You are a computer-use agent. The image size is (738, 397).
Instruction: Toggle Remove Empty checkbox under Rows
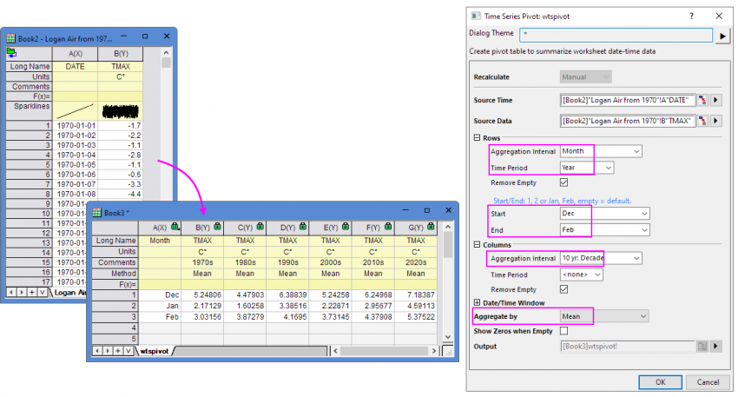564,182
